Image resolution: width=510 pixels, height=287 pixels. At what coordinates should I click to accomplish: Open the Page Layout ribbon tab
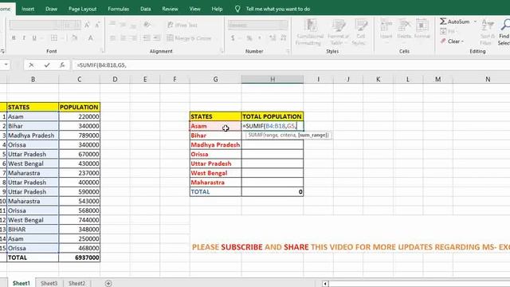(x=83, y=9)
